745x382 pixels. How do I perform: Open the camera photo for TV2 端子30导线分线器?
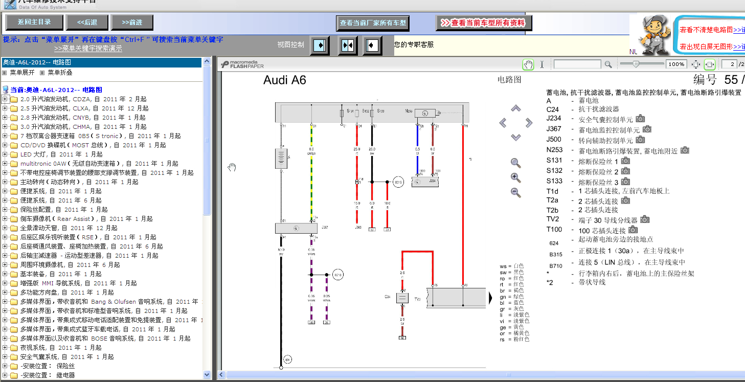pos(645,219)
